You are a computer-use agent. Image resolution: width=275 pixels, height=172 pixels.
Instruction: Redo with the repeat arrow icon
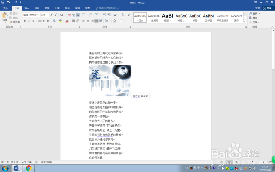16,2
